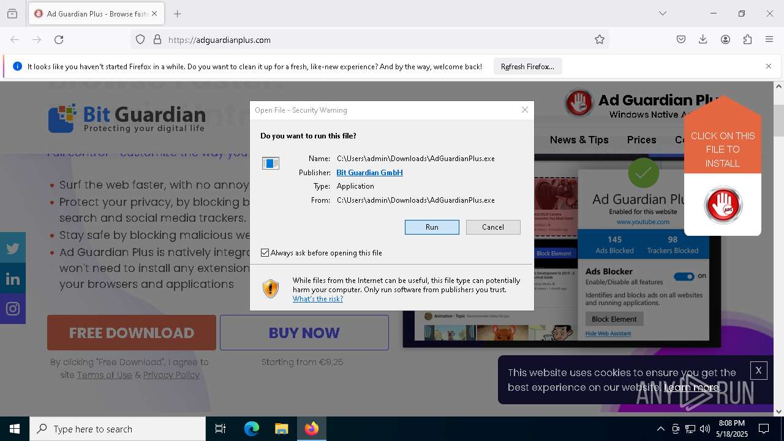Toggle the Ads Blocker switch on
The image size is (784, 441).
point(684,276)
